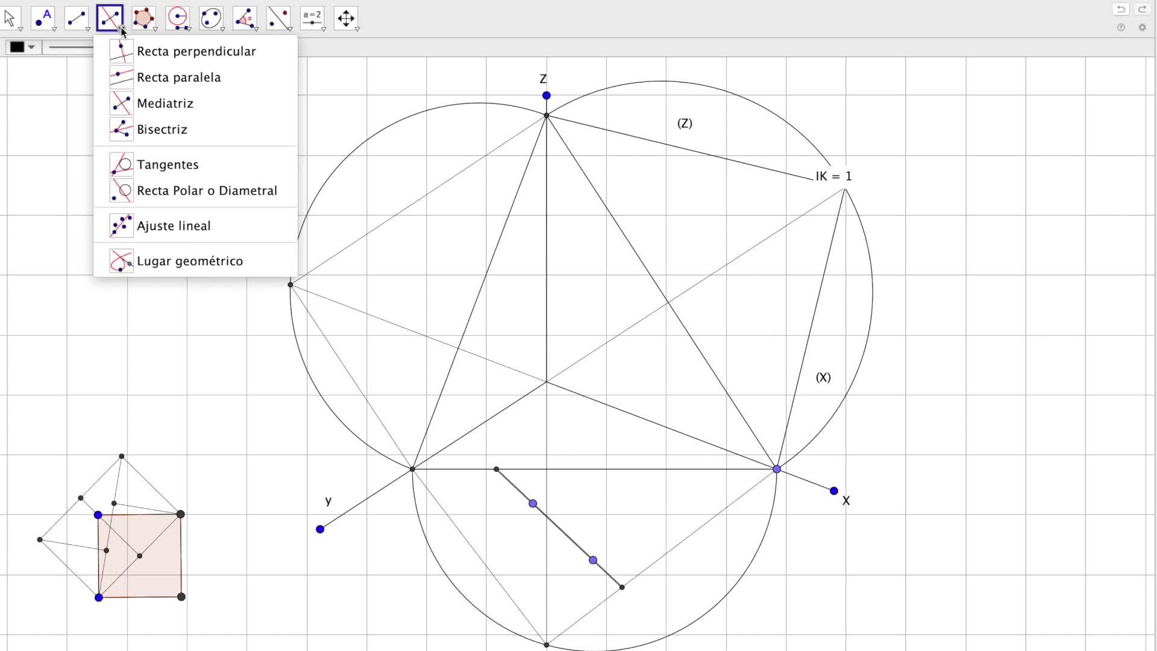Select the Move arrow tool
This screenshot has height=651, width=1157.
pyautogui.click(x=10, y=18)
